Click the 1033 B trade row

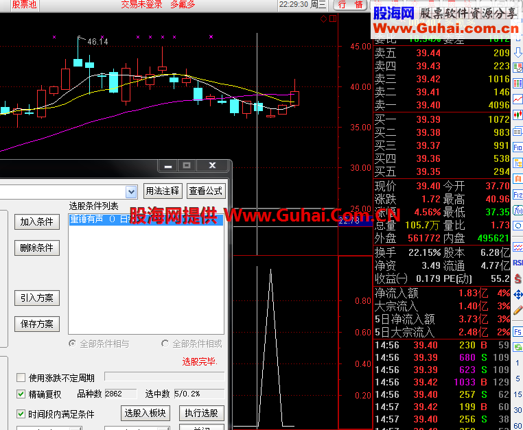pyautogui.click(x=442, y=382)
